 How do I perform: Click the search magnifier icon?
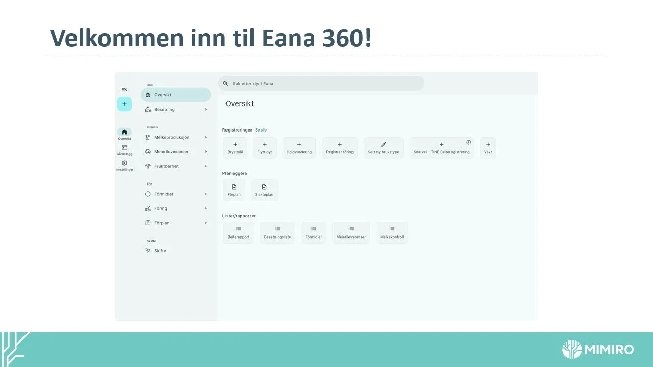pos(225,83)
